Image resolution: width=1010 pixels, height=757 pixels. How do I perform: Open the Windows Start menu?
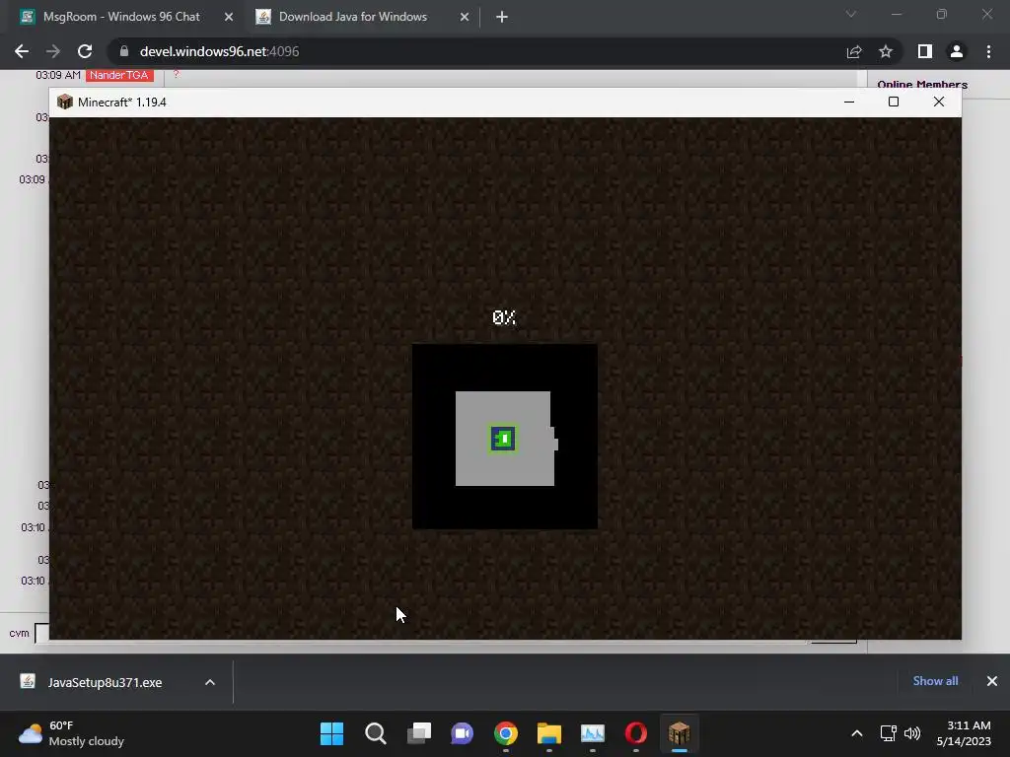pyautogui.click(x=331, y=733)
